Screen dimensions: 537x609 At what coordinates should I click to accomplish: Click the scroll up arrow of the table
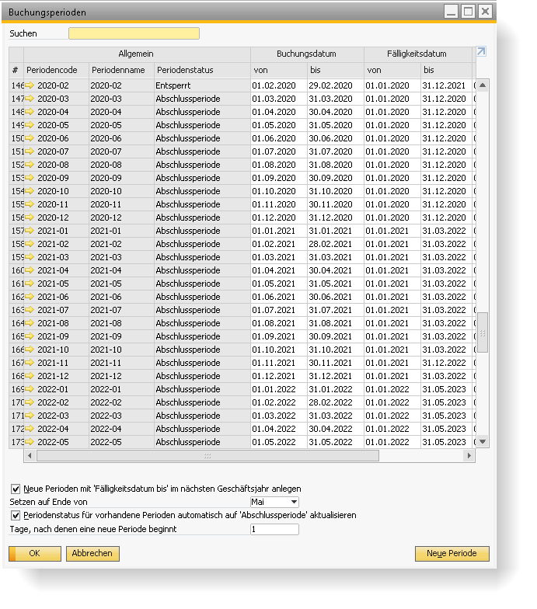click(482, 85)
